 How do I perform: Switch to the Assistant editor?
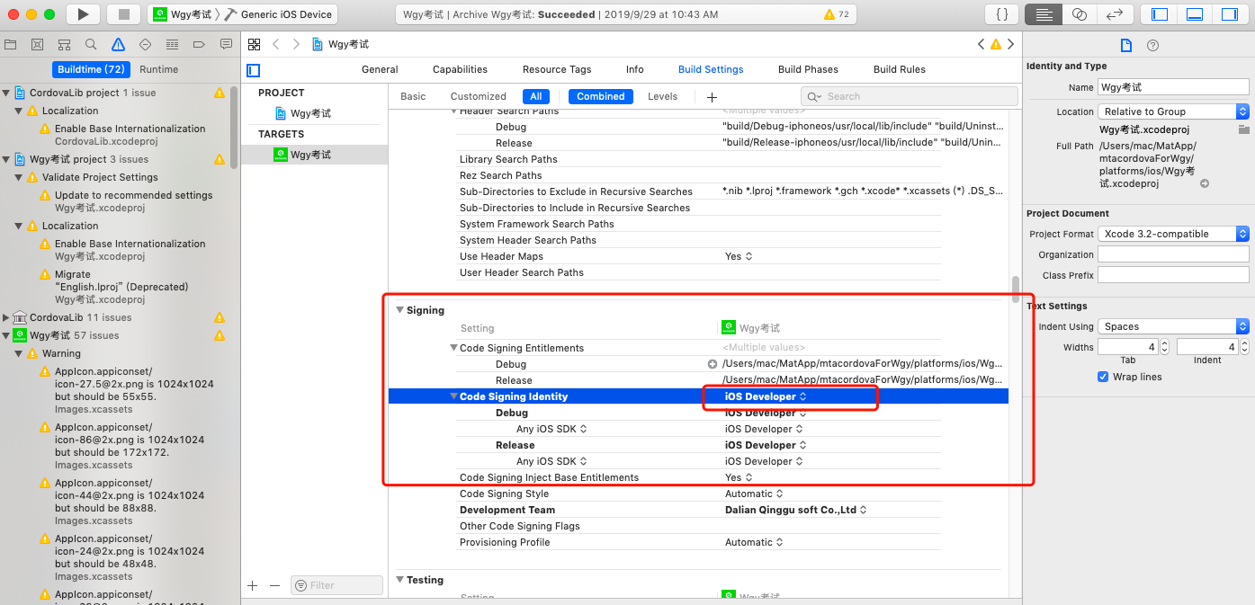point(1080,14)
